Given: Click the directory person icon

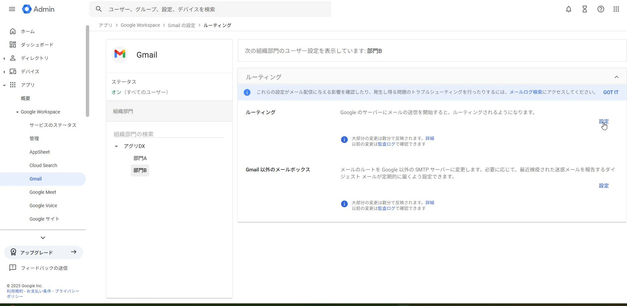Looking at the screenshot, I should coord(13,58).
